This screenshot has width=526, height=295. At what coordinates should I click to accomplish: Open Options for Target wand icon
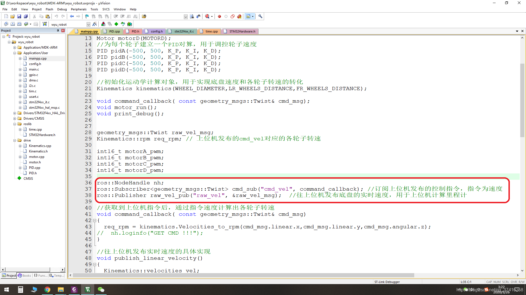pyautogui.click(x=95, y=24)
